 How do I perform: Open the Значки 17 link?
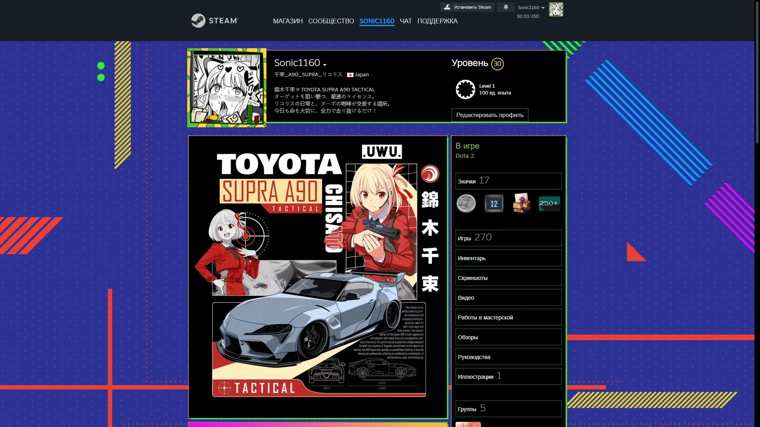(x=508, y=181)
